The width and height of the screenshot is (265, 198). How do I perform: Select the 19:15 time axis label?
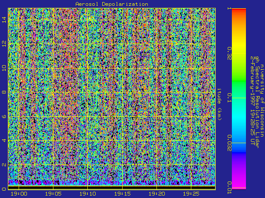pos(122,194)
